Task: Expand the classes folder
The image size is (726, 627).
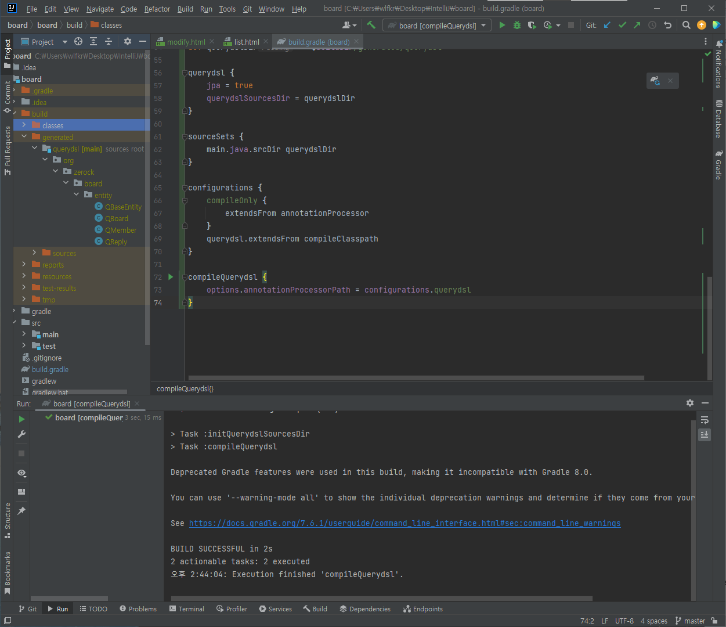Action: 24,125
